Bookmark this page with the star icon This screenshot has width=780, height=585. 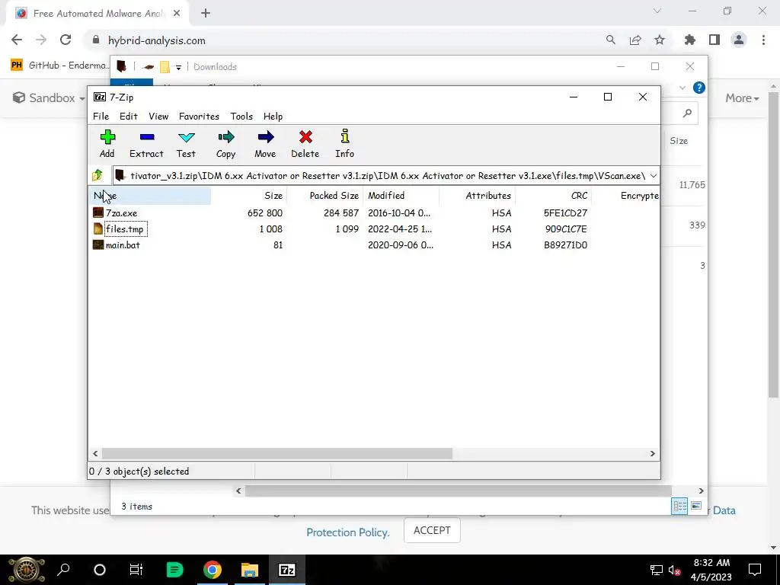coord(660,40)
